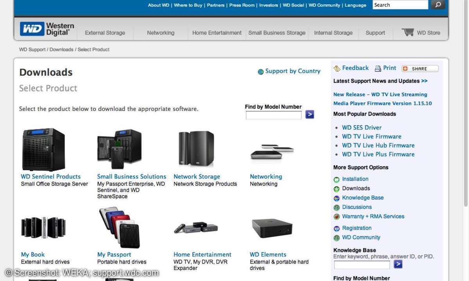Open the Internal Storage menu

coord(333,33)
